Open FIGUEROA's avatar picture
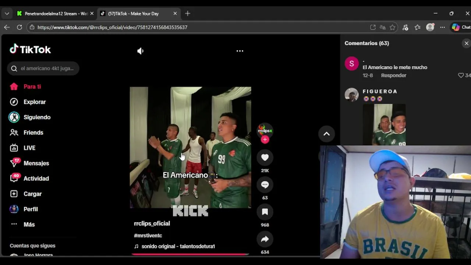 coord(352,95)
